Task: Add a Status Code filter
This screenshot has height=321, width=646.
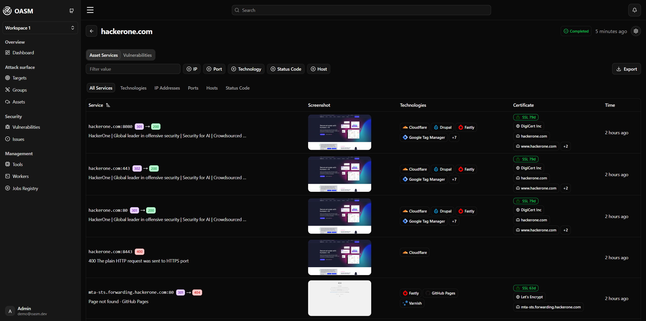Action: tap(286, 69)
